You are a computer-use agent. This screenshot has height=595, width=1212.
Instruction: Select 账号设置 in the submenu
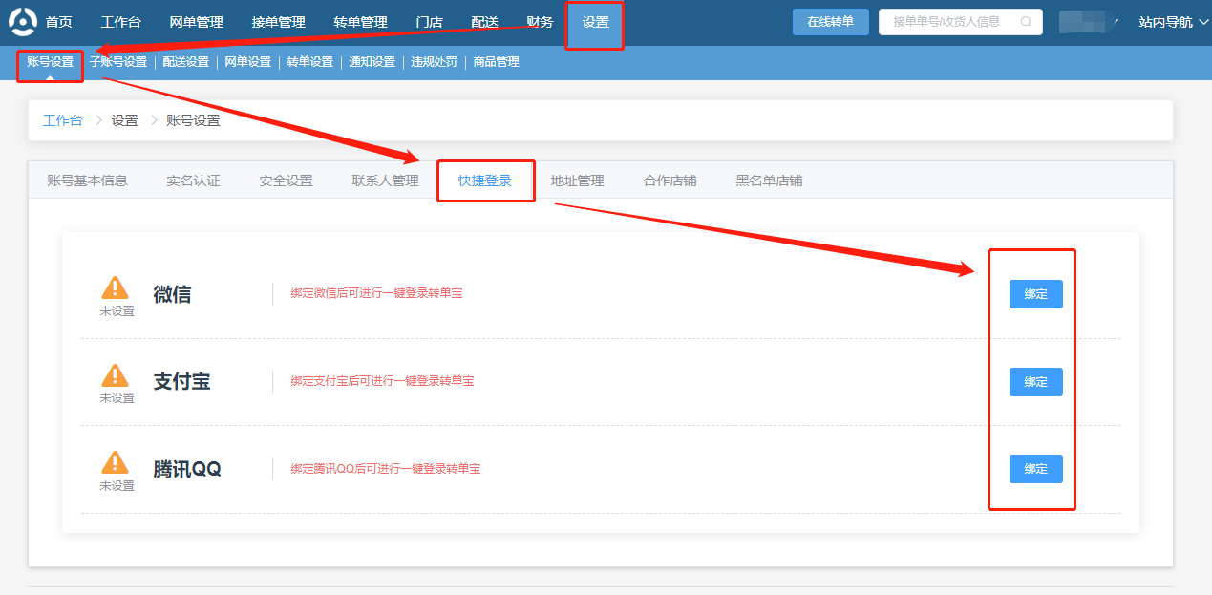click(50, 62)
